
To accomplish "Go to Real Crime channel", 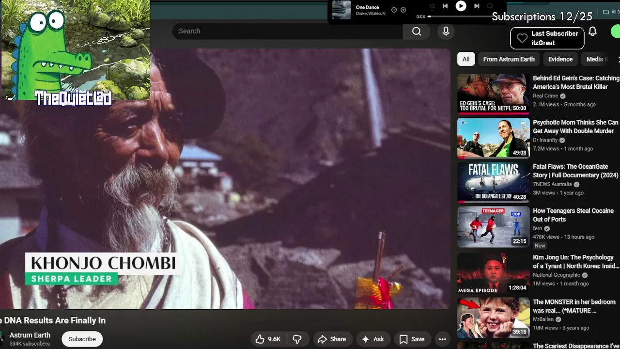I will click(x=545, y=96).
